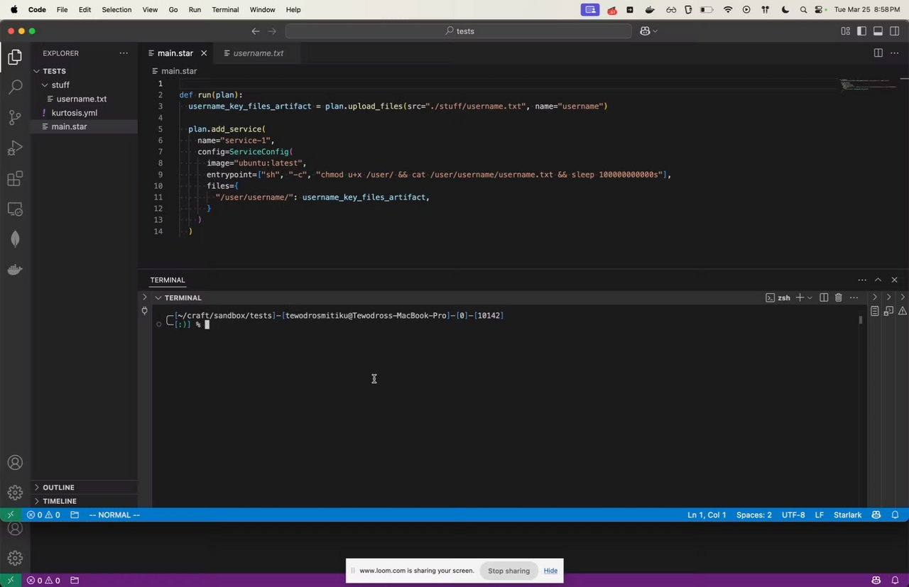The height and width of the screenshot is (587, 909).
Task: Create a new terminal with the plus icon
Action: pos(800,298)
